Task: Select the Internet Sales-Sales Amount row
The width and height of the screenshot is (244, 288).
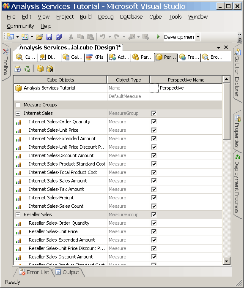Action: tap(118, 181)
